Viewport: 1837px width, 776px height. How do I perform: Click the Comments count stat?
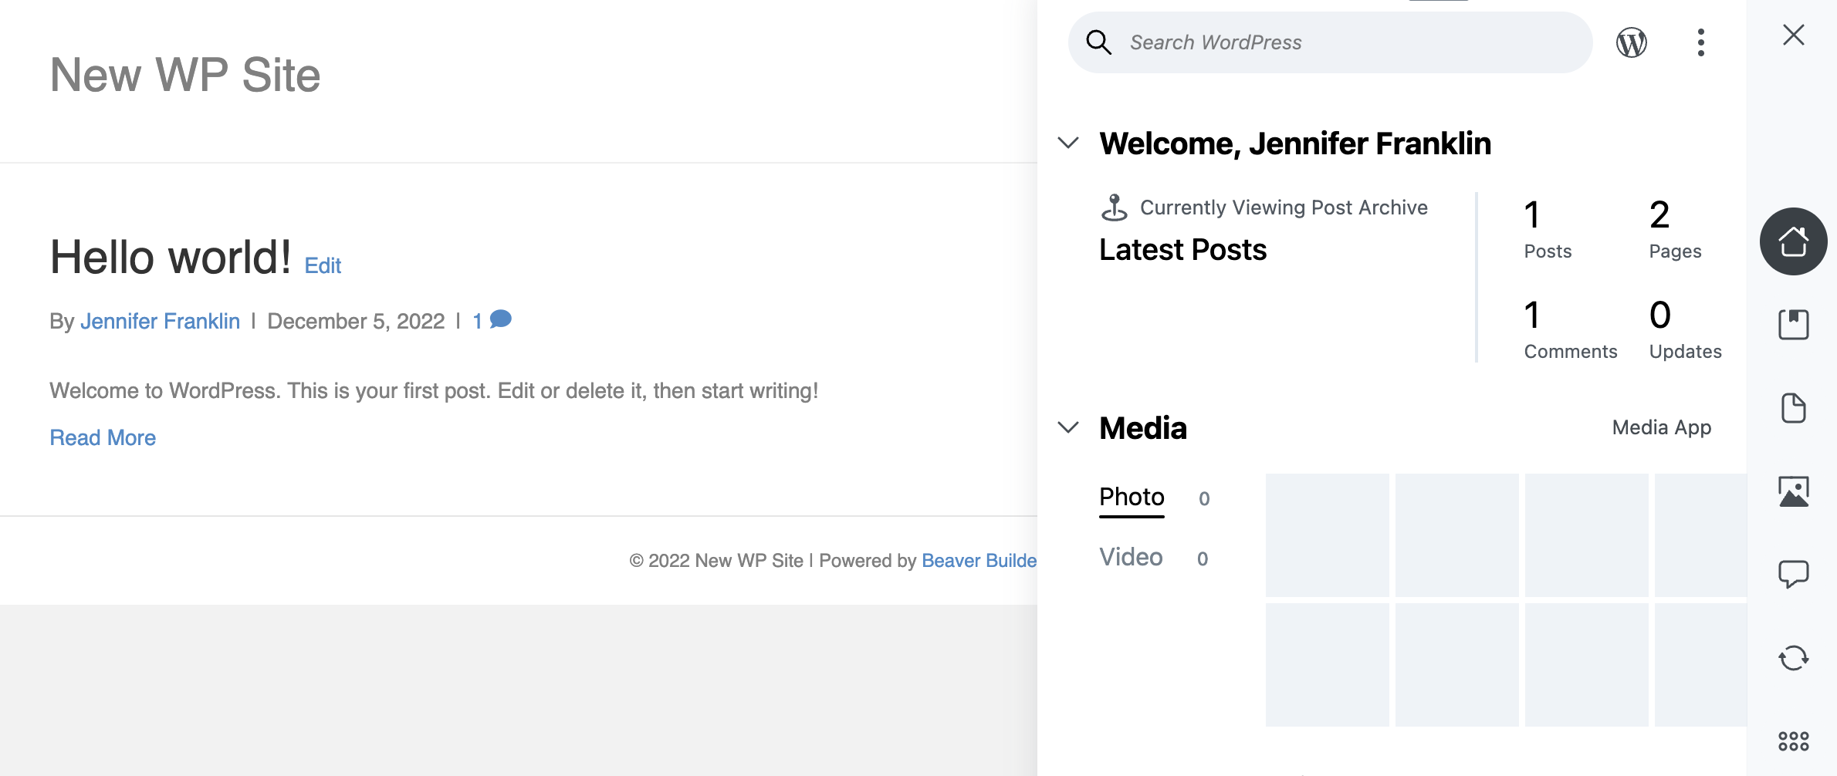(x=1570, y=329)
